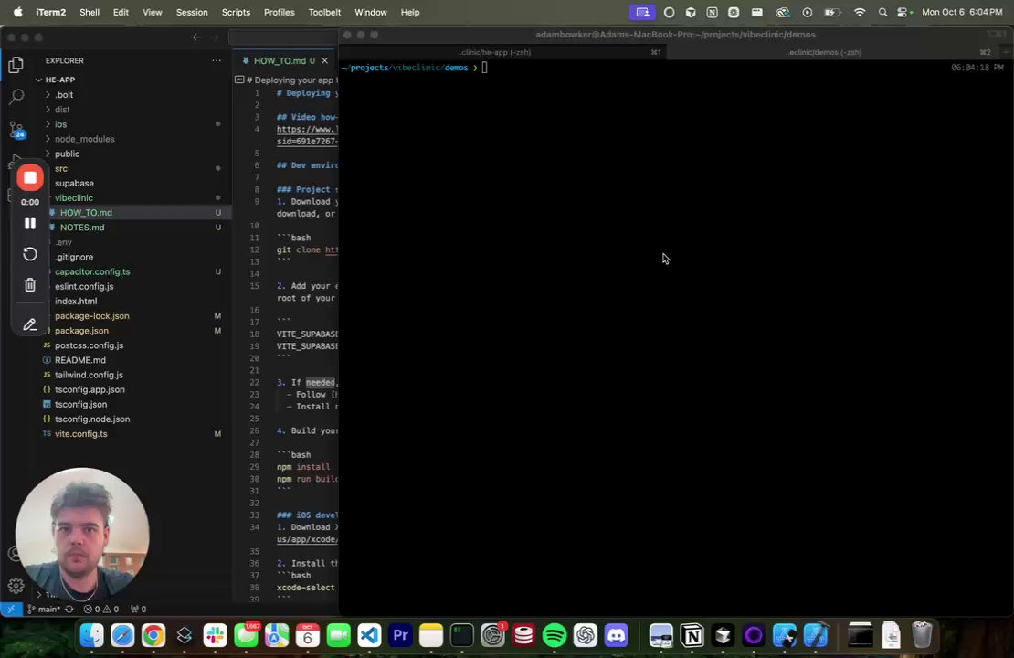Expand the dist folder

coord(62,110)
